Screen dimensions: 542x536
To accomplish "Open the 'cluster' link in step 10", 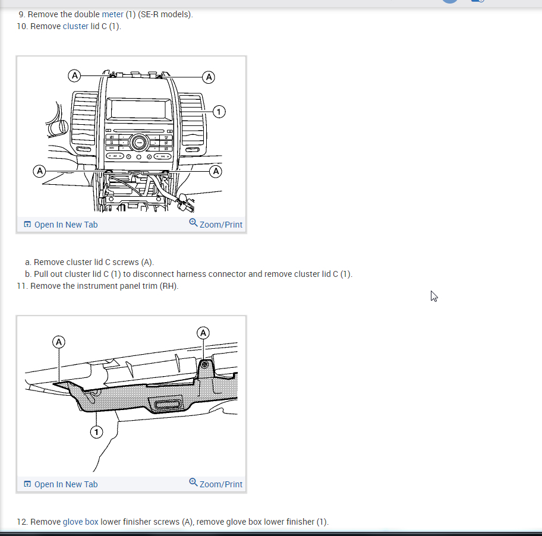I will pyautogui.click(x=75, y=26).
